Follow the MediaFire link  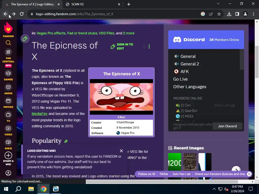point(39,114)
